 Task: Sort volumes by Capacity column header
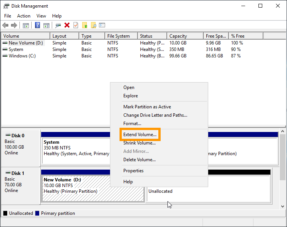[178, 36]
